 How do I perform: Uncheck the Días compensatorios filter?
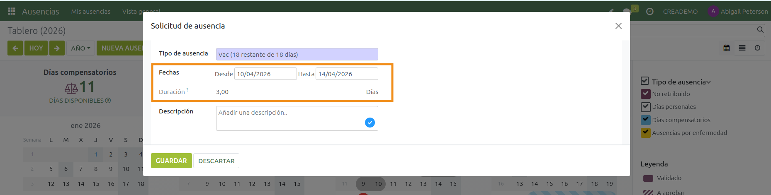click(645, 120)
